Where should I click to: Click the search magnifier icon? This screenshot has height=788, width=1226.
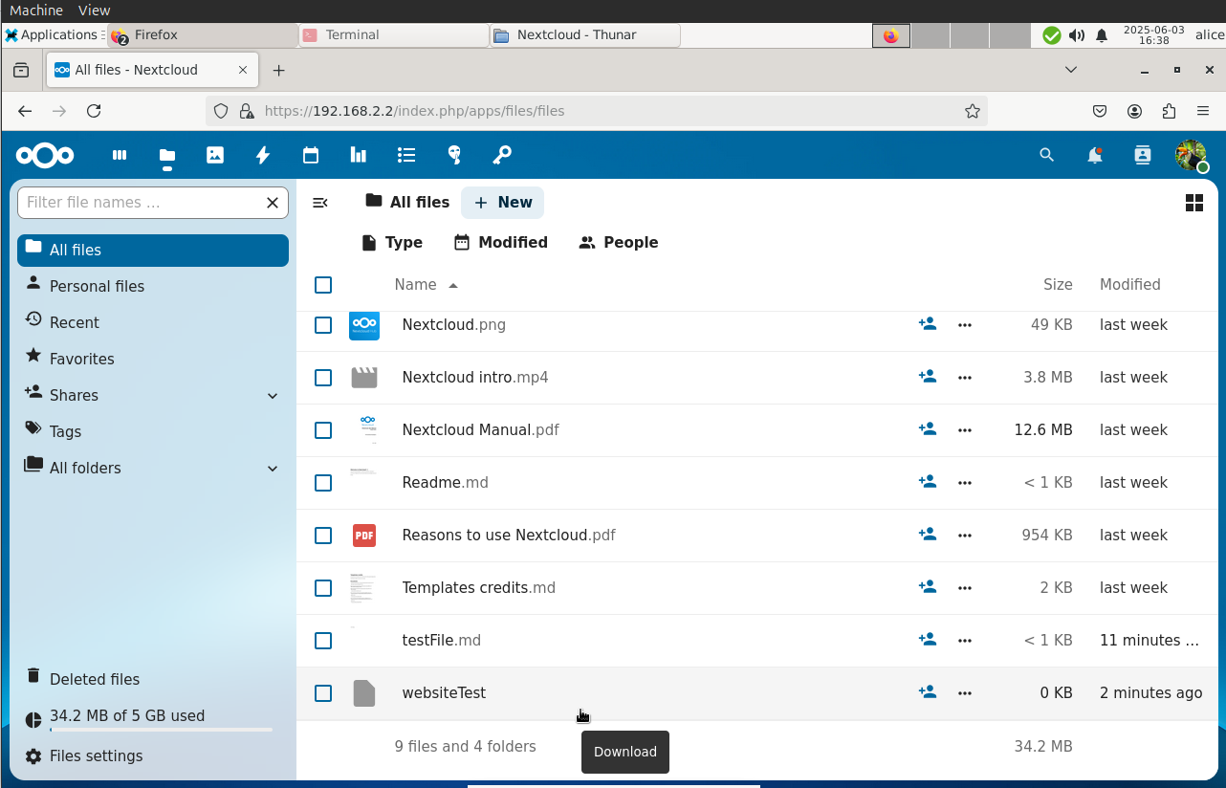(1047, 155)
